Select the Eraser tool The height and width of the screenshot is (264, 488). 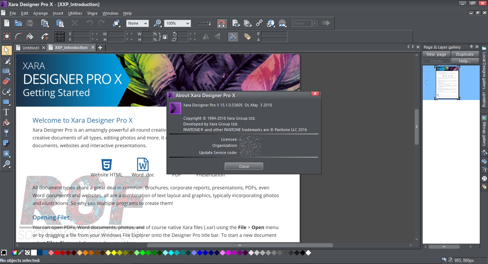6,81
